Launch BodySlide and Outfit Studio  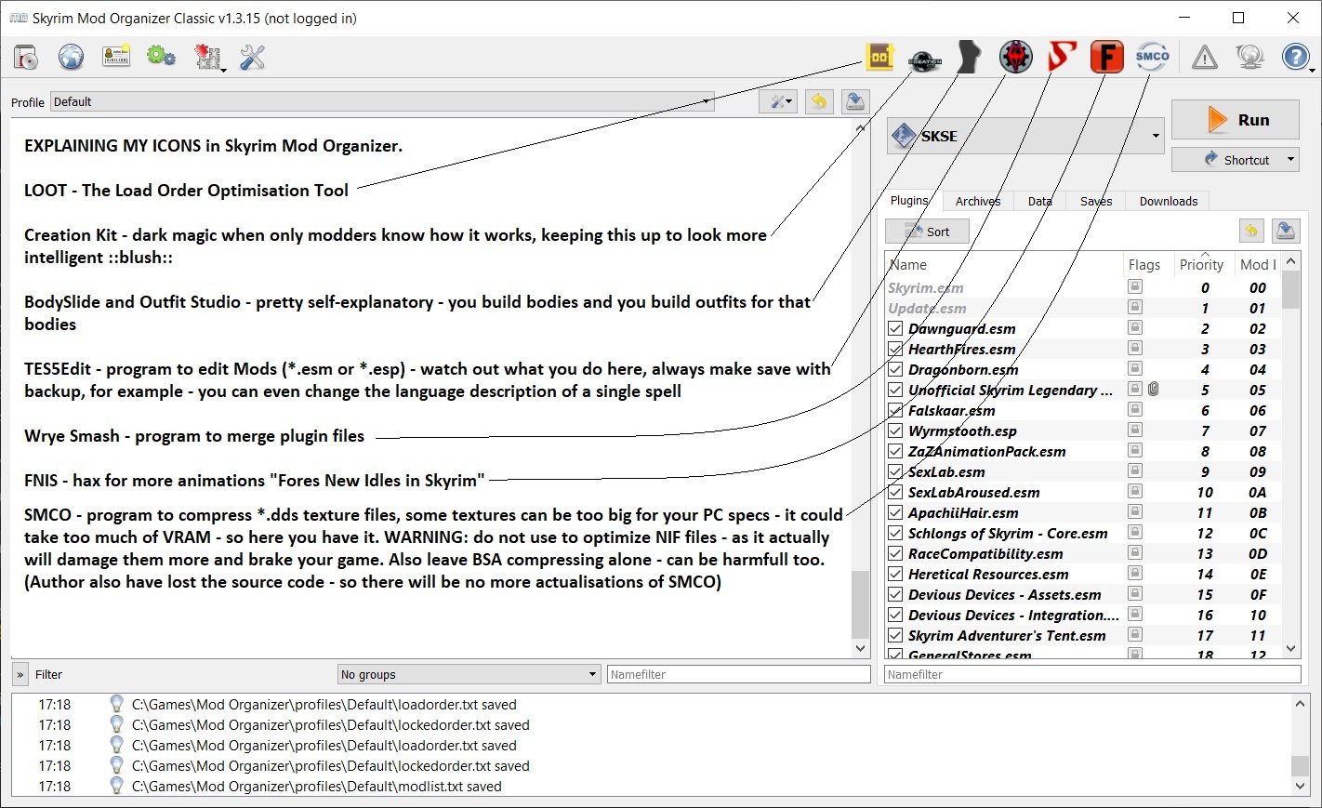(x=970, y=58)
